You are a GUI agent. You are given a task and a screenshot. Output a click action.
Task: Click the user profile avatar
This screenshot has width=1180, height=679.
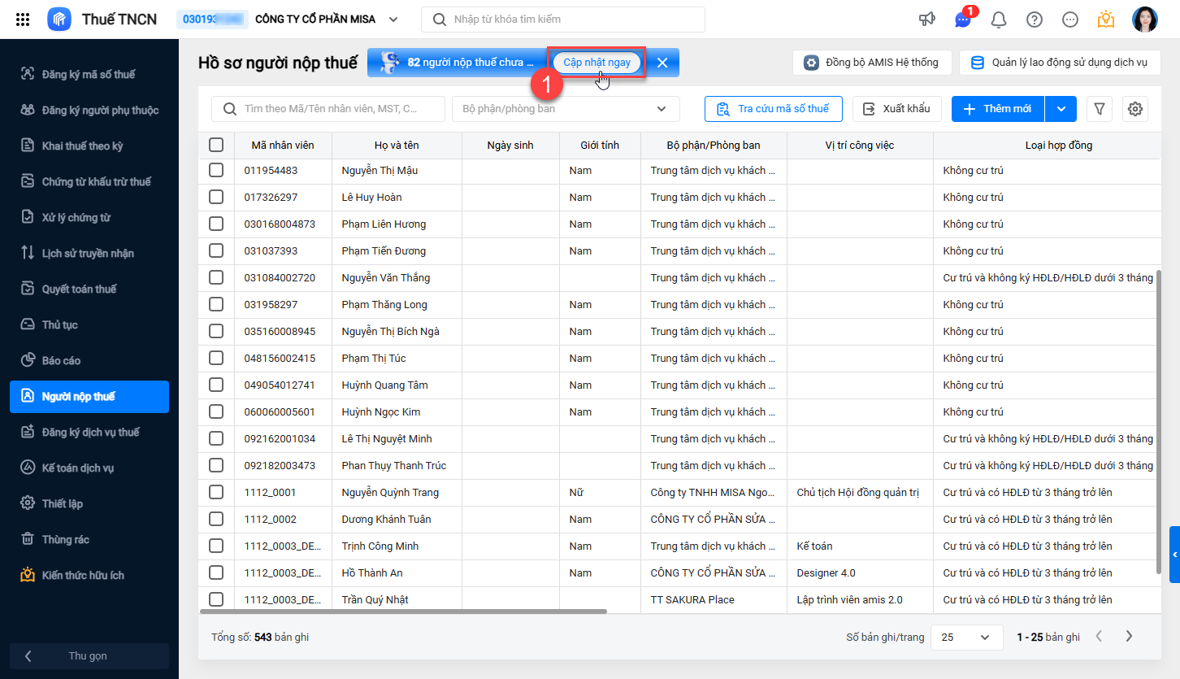point(1144,20)
